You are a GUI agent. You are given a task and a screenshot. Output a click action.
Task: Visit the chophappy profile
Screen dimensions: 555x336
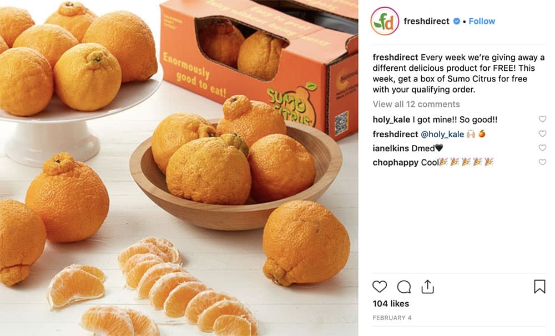[x=395, y=162]
